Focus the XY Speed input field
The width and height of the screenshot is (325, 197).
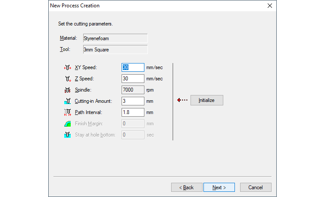tap(133, 67)
